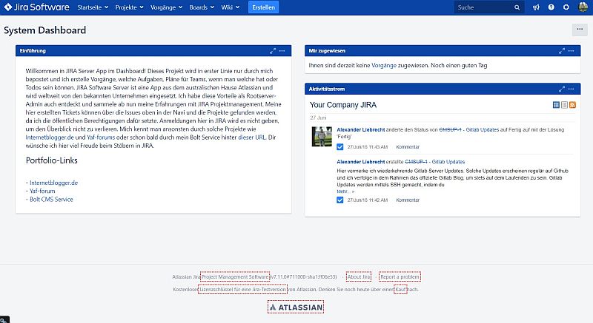The height and width of the screenshot is (323, 593).
Task: Open the activity stream RSS feed
Action: [x=572, y=105]
